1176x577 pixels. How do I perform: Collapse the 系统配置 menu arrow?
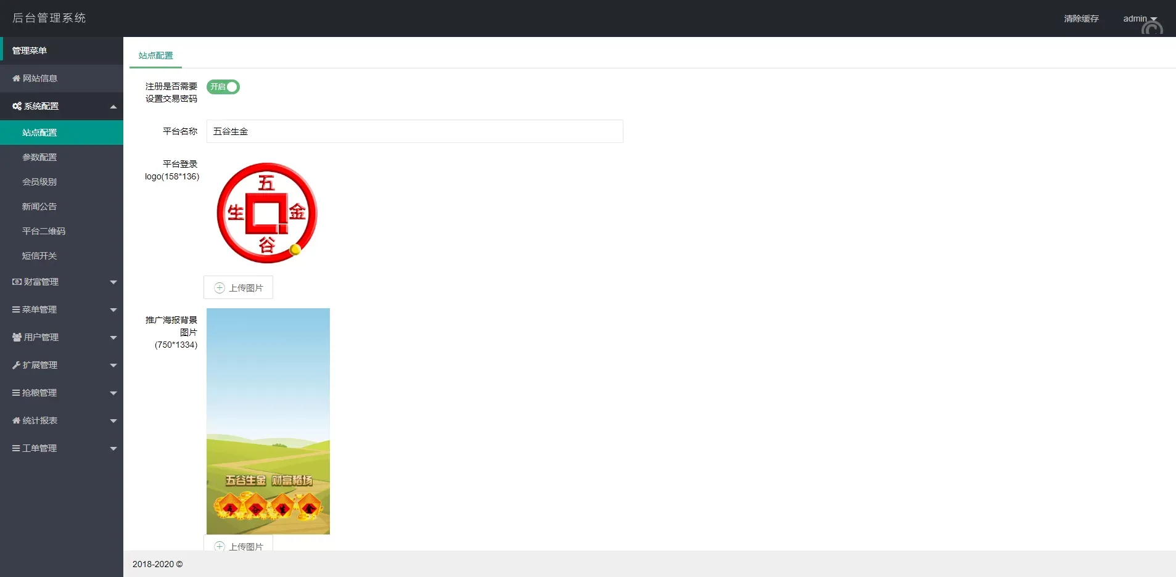[113, 107]
